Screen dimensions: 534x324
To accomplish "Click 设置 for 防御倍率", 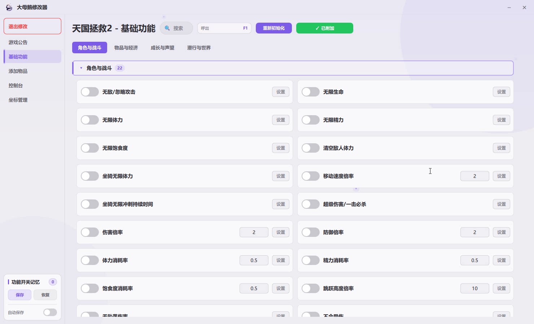I will [502, 232].
